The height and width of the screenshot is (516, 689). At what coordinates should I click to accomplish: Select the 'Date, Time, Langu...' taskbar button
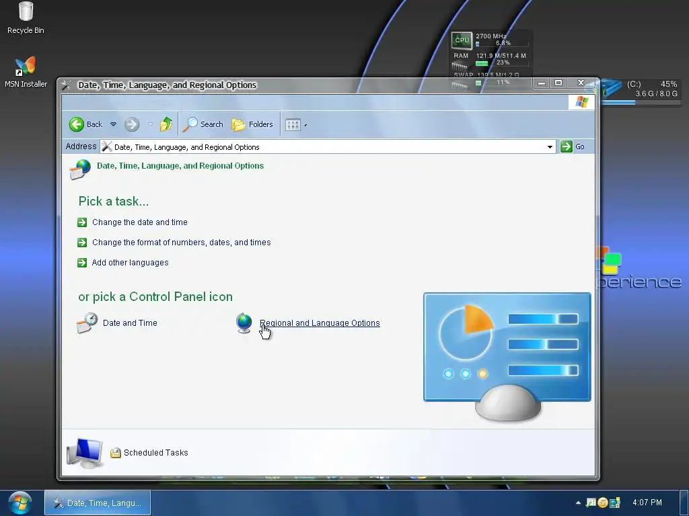(98, 503)
